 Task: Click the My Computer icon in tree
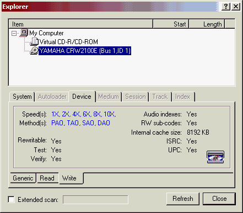pos(24,33)
